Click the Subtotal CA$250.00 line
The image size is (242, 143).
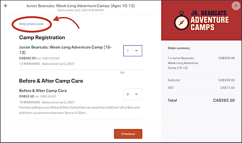pyautogui.click(x=201, y=80)
